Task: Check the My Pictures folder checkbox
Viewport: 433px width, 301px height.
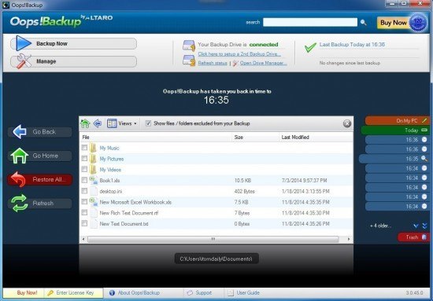Action: tap(84, 159)
